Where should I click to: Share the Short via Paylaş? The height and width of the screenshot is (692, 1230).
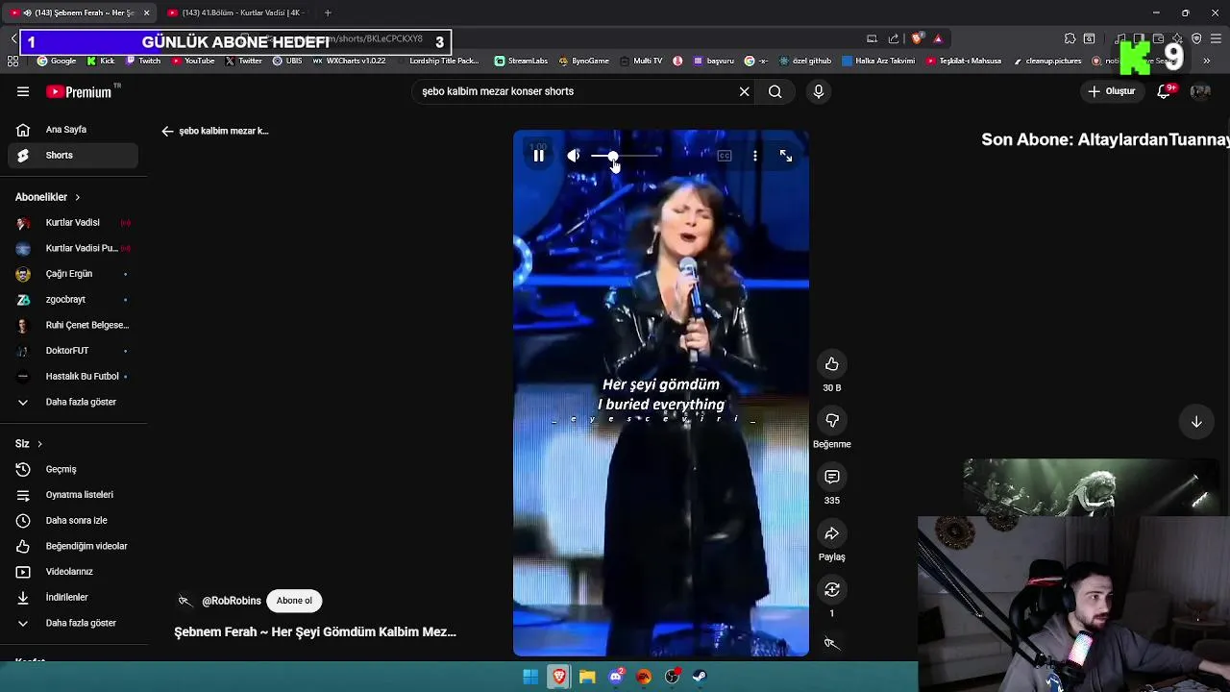point(832,533)
